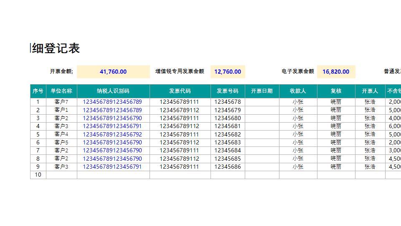The height and width of the screenshot is (226, 401).
Task: Select taxpayer ID 123456789123456792
Action: point(112,134)
